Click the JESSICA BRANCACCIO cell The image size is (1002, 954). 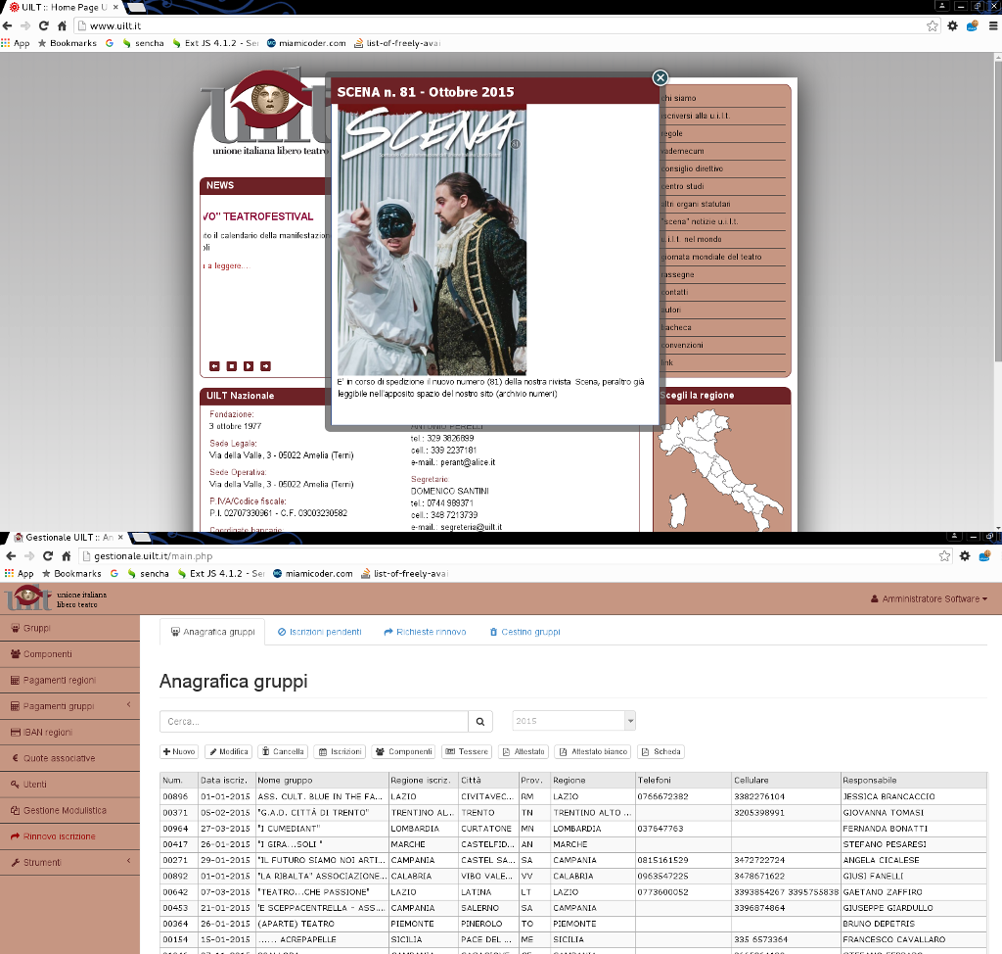914,796
